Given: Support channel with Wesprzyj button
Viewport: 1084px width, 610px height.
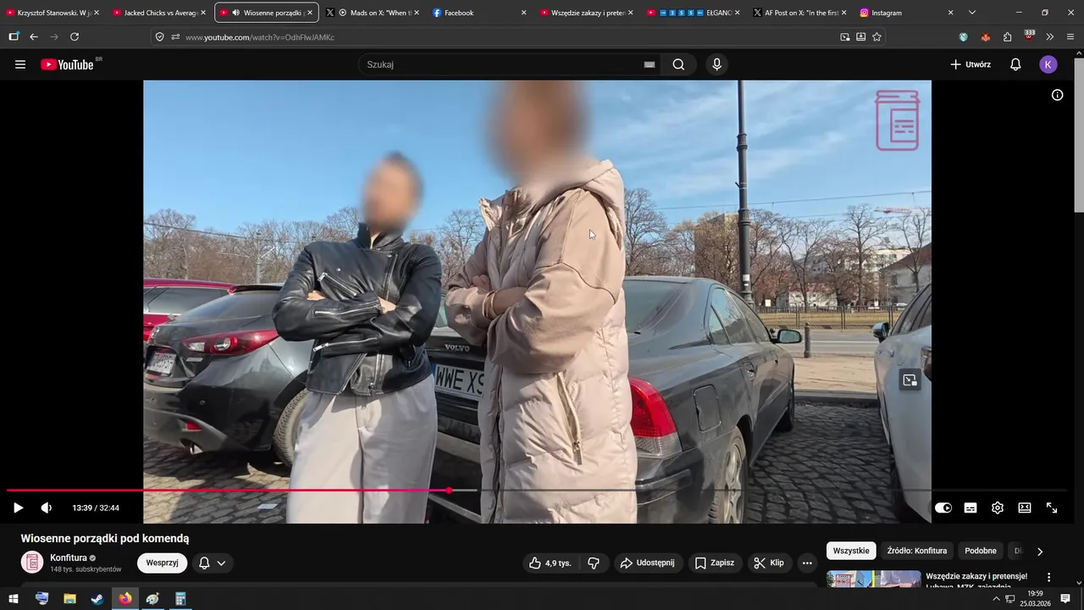Looking at the screenshot, I should pos(162,563).
